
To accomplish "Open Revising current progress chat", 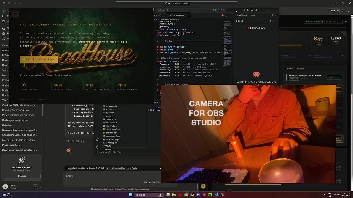I will pyautogui.click(x=15, y=120).
